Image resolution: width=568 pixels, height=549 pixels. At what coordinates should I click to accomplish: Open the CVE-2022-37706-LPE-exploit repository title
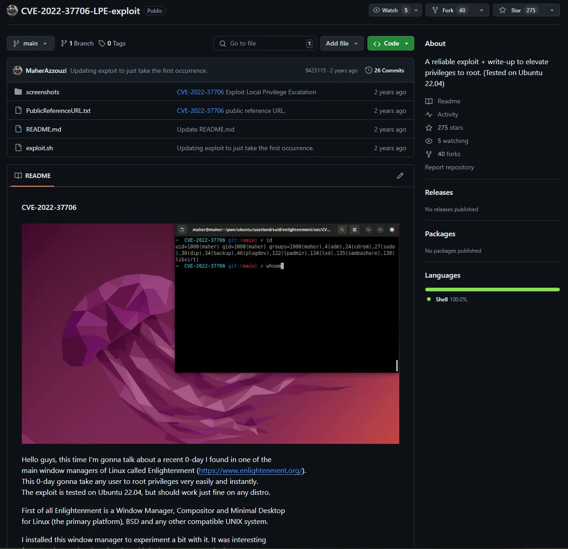[80, 11]
